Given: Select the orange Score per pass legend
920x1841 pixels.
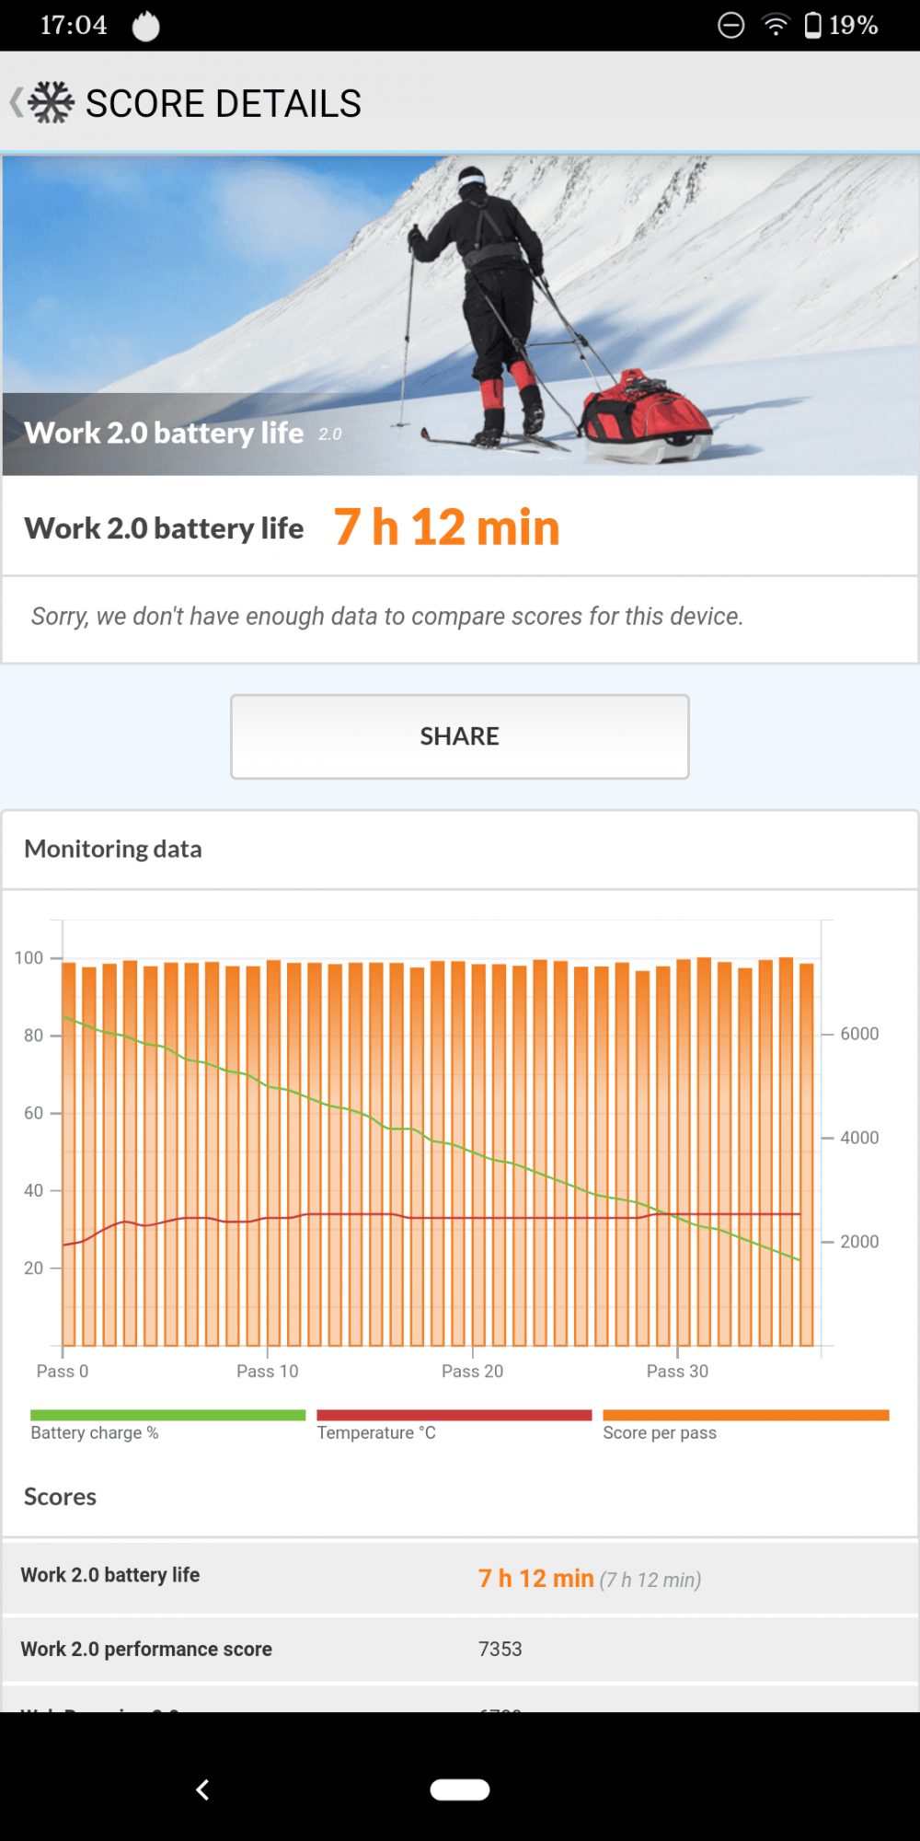Looking at the screenshot, I should 745,1424.
